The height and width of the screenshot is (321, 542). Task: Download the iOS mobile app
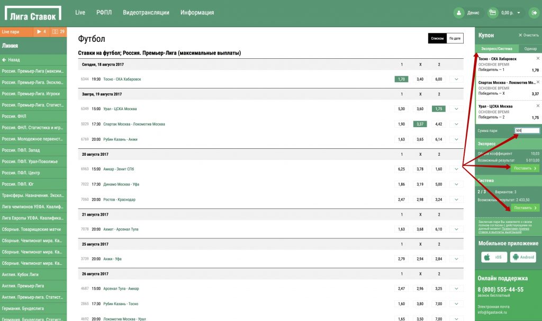tap(494, 257)
